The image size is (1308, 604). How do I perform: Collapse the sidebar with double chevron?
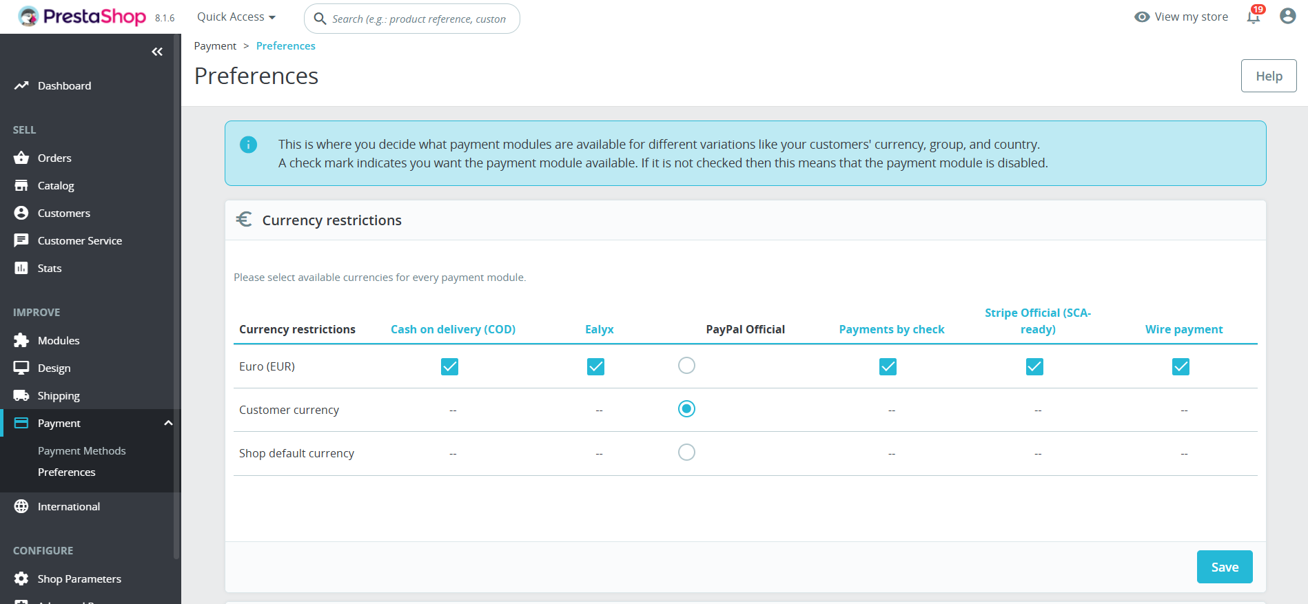click(157, 52)
